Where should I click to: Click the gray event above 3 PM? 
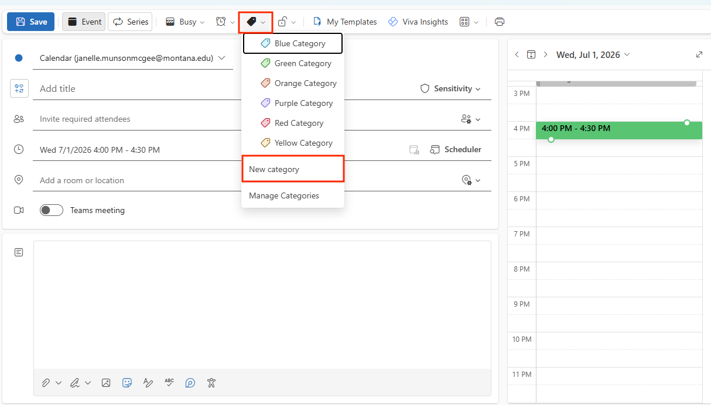[616, 83]
